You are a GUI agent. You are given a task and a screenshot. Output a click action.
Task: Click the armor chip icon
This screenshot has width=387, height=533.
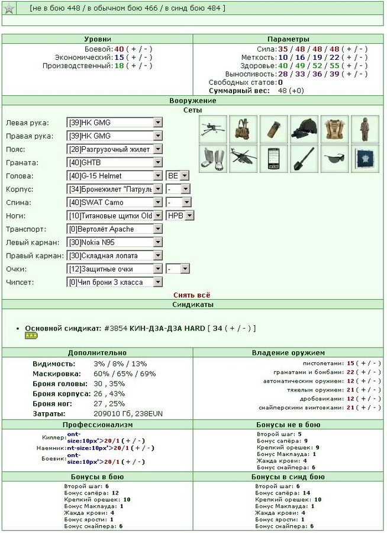coord(365,159)
